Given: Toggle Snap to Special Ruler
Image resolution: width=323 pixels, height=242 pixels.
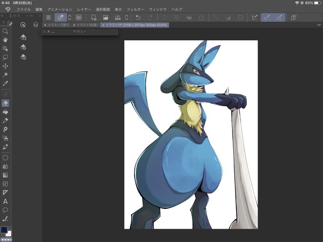Looking at the screenshot, I should tap(267, 18).
